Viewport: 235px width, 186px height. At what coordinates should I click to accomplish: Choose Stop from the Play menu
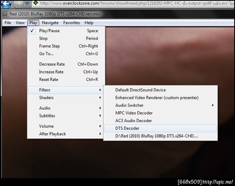[66, 38]
